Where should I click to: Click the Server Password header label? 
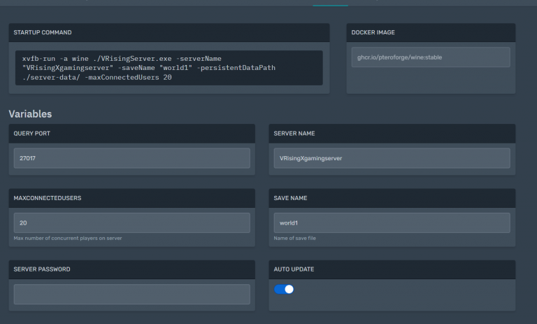coord(42,269)
